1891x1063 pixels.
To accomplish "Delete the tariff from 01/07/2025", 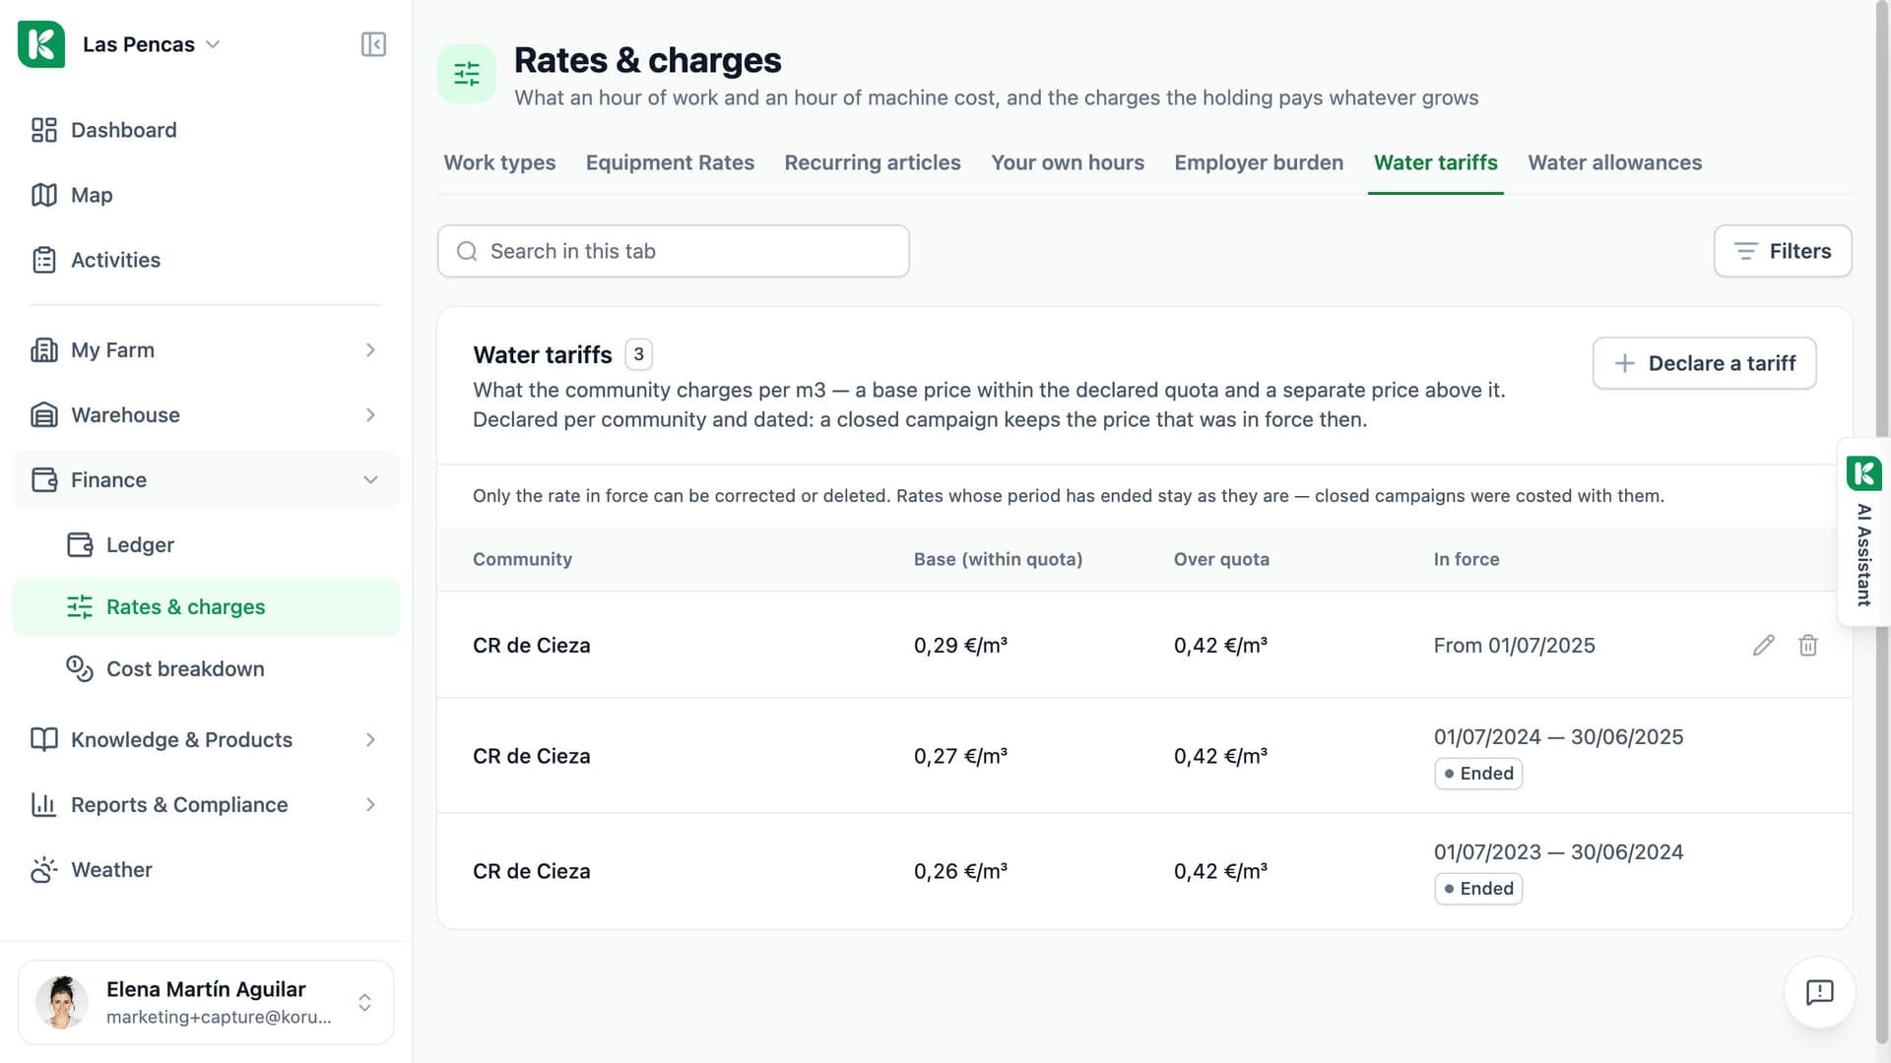I will click(x=1808, y=646).
